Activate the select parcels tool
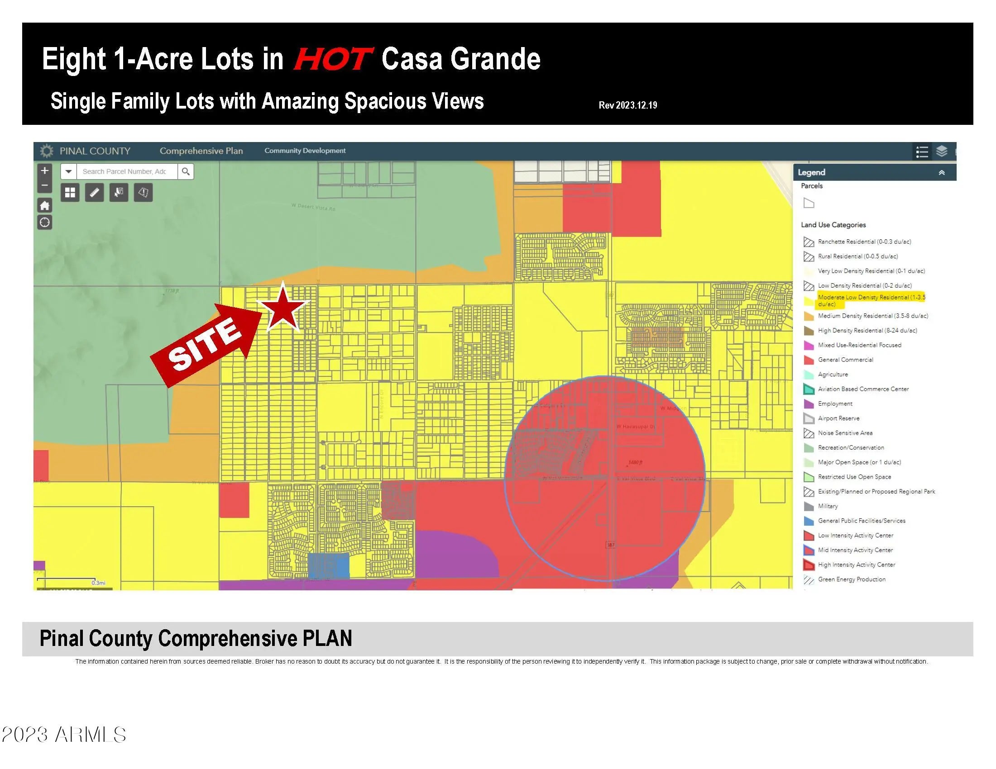This screenshot has width=996, height=769. tap(119, 192)
